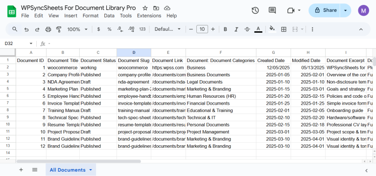Viewport: 376px width, 176px height.
Task: Open the Help menu
Action: tap(172, 16)
